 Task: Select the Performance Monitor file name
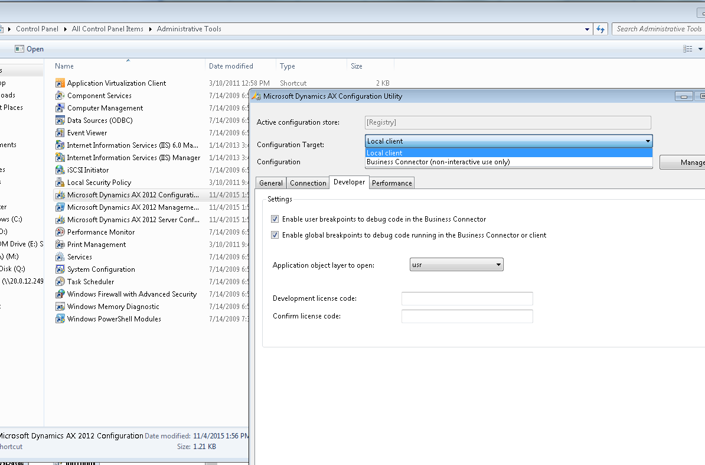[x=101, y=233]
